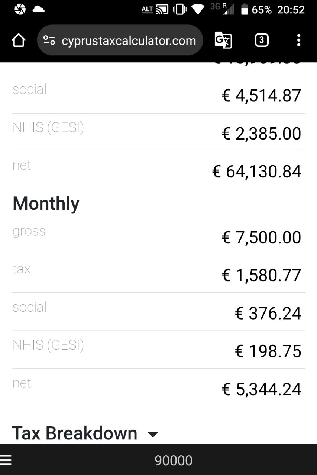Focus the cyprustaxcalculator.com address bar
This screenshot has width=317, height=475.
click(120, 40)
